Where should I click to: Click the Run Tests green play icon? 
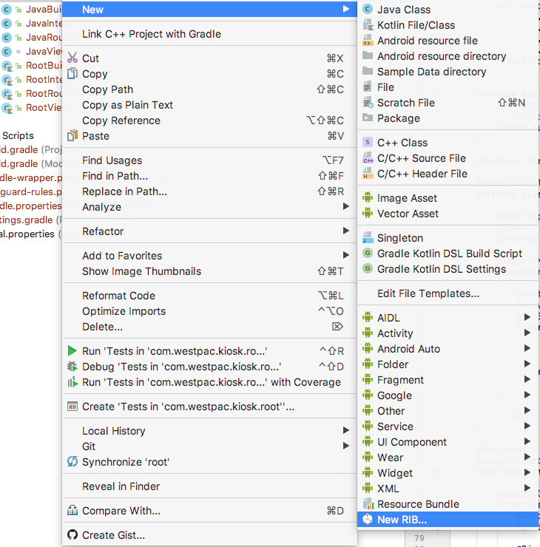pyautogui.click(x=72, y=351)
